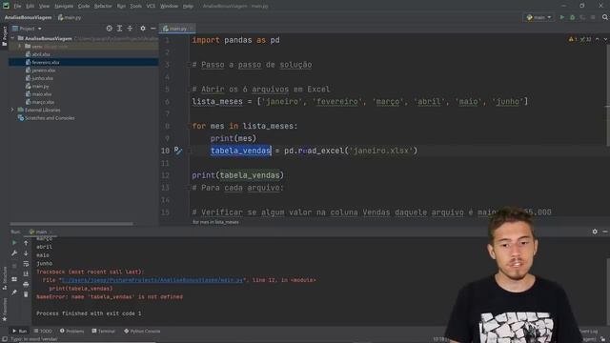Go to previous highlighted error arrow
The width and height of the screenshot is (610, 343).
598,39
